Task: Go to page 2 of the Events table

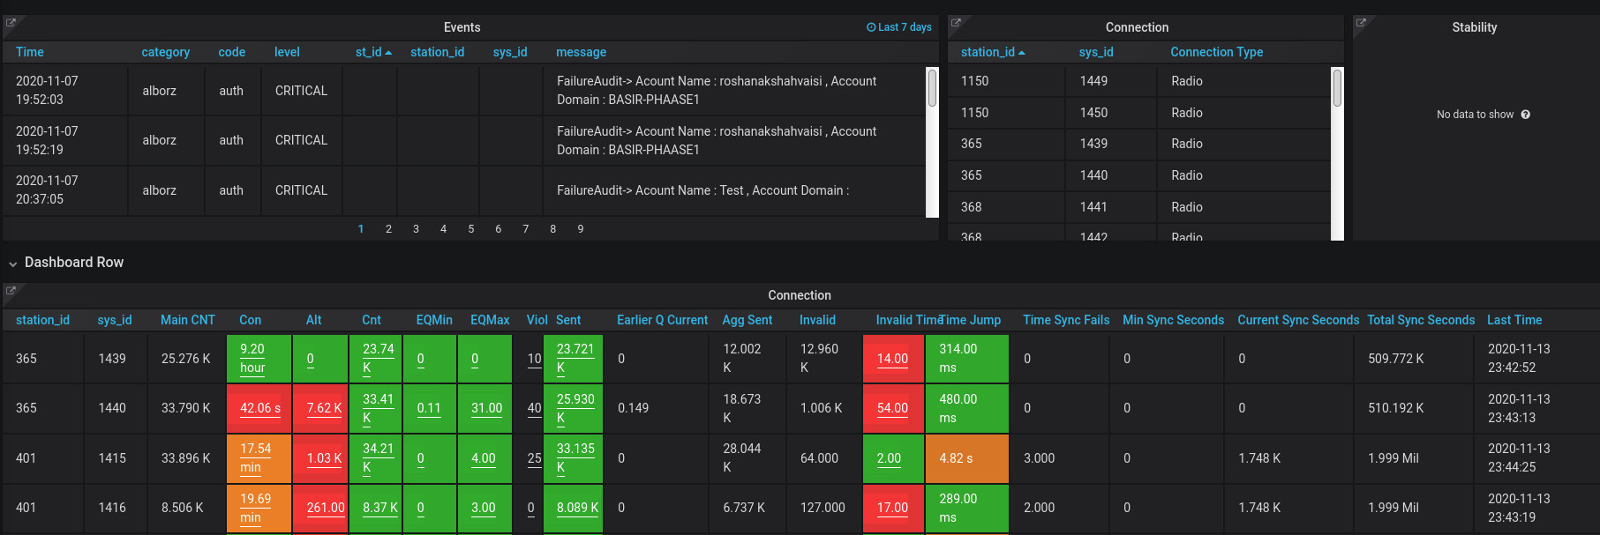Action: [388, 229]
